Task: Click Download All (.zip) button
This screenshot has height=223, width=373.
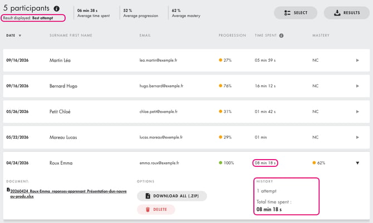Action: (x=172, y=196)
